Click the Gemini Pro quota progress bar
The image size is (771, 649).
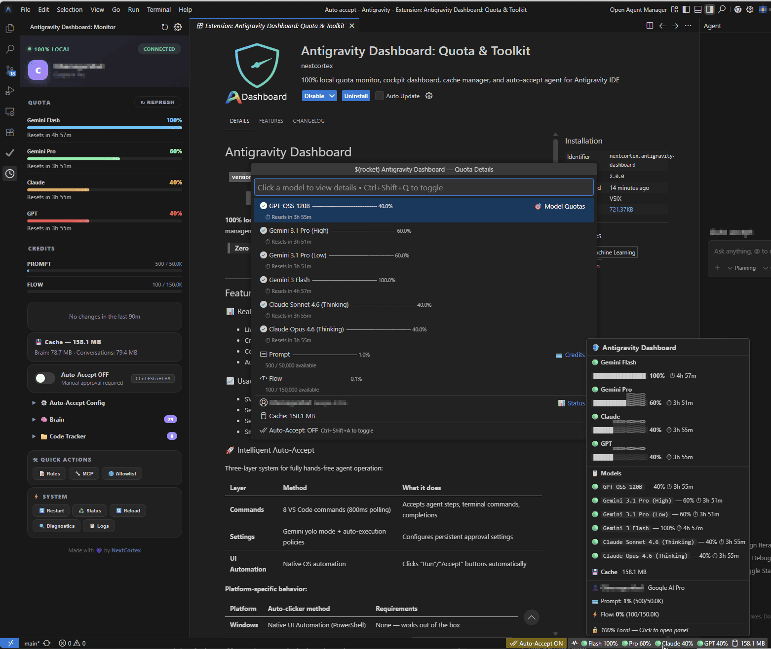click(105, 159)
